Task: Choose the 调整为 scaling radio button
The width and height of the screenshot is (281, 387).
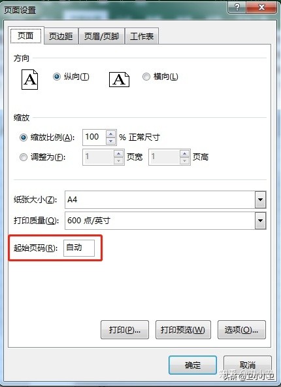Action: click(x=24, y=157)
